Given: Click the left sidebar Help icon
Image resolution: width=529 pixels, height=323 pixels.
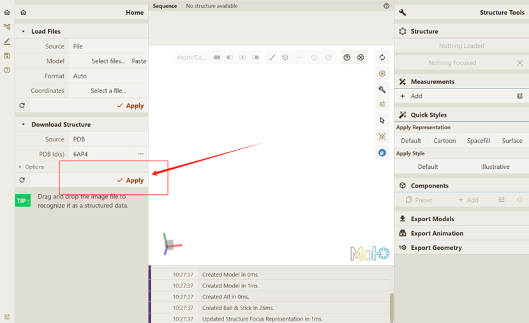Looking at the screenshot, I should (x=7, y=70).
